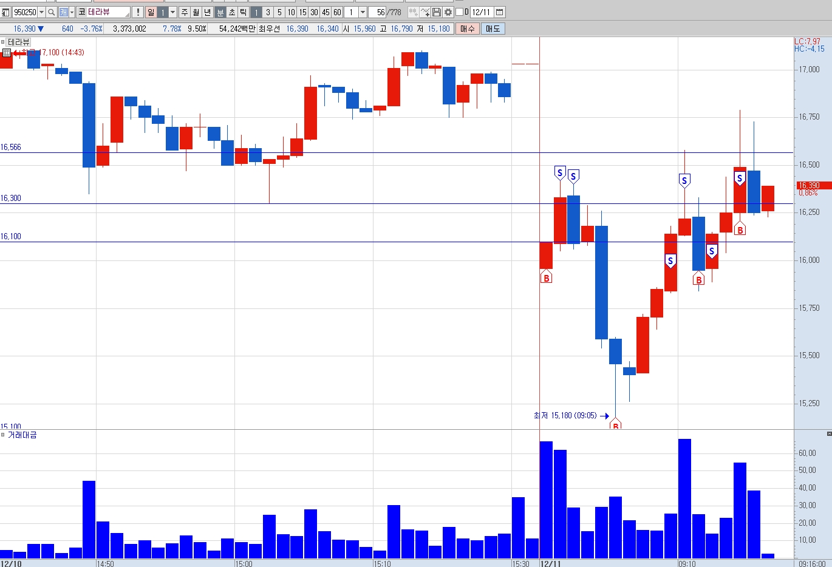Image resolution: width=832 pixels, height=567 pixels.
Task: Click the window list icon at far left
Action: pos(5,12)
